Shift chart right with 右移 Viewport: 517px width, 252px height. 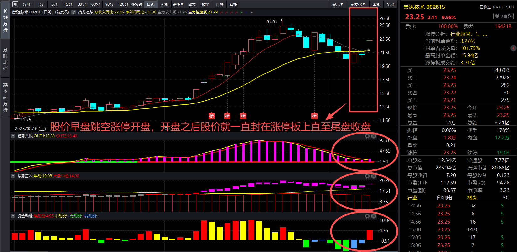[x=233, y=4]
